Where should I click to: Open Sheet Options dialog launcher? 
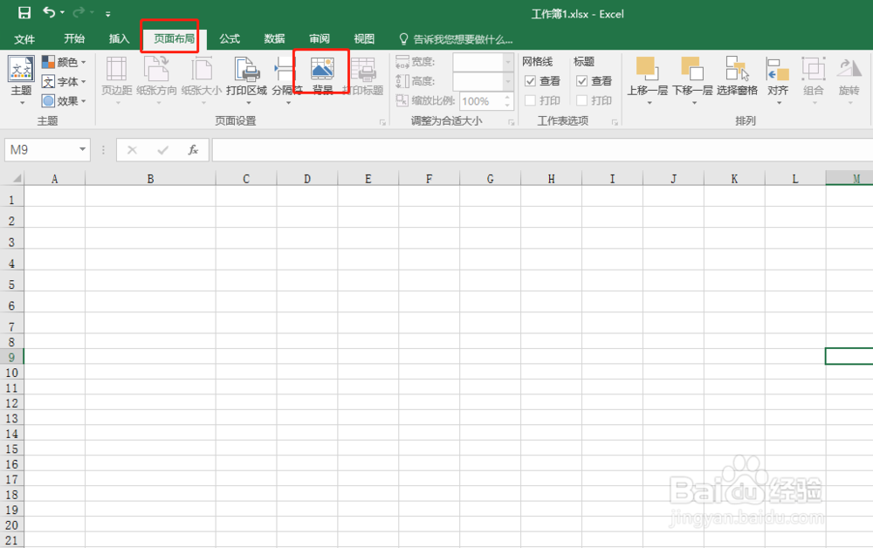(x=615, y=122)
